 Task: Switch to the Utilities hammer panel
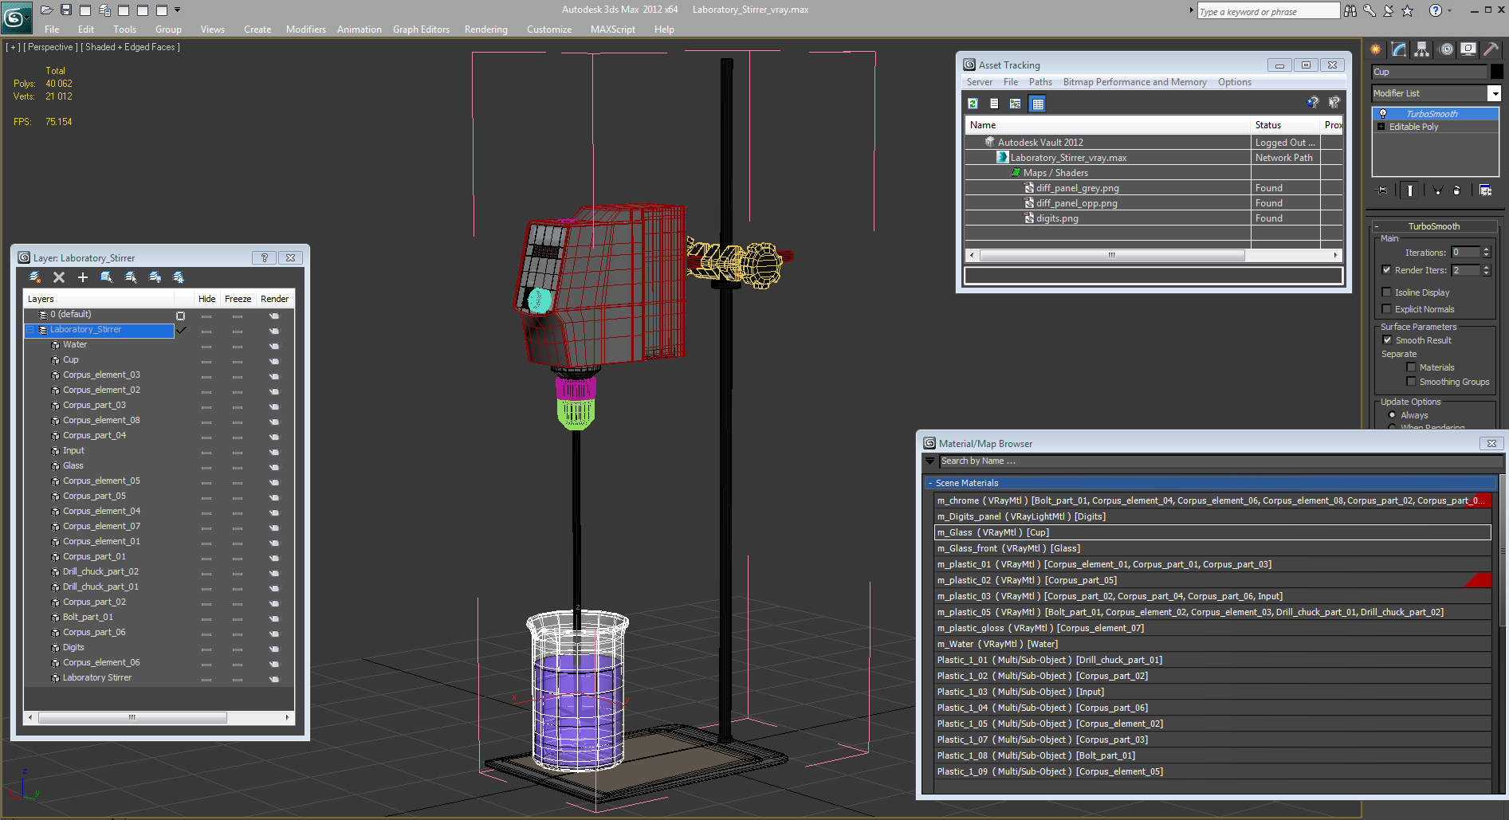1491,49
